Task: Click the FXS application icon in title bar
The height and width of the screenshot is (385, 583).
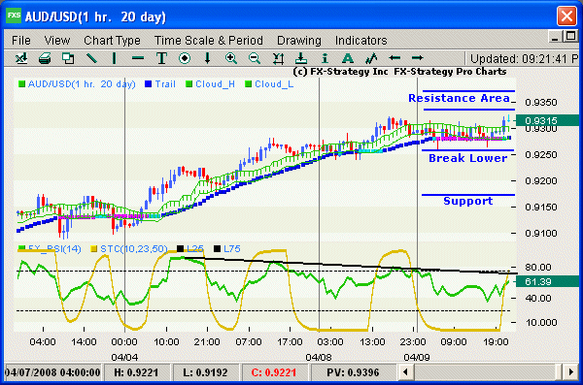Action: 14,16
